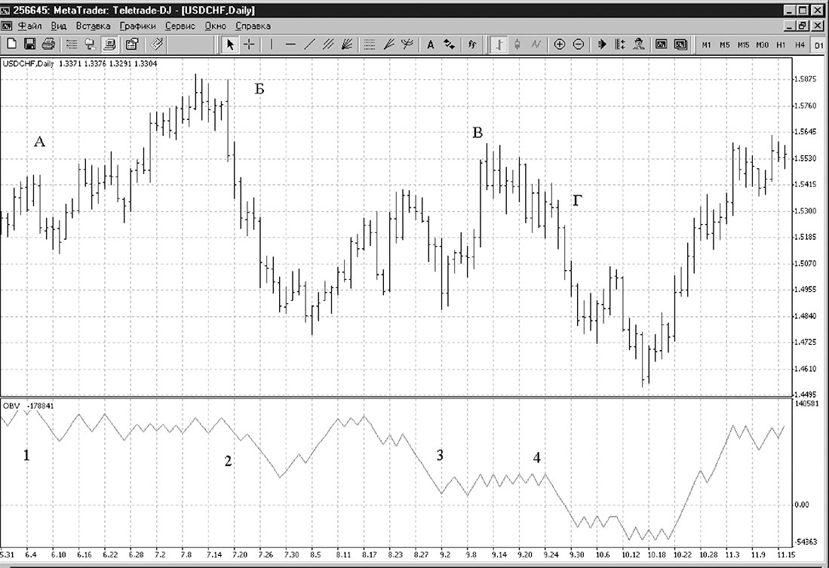Choose the Fibonacci fan tool
829x568 pixels.
pos(388,45)
